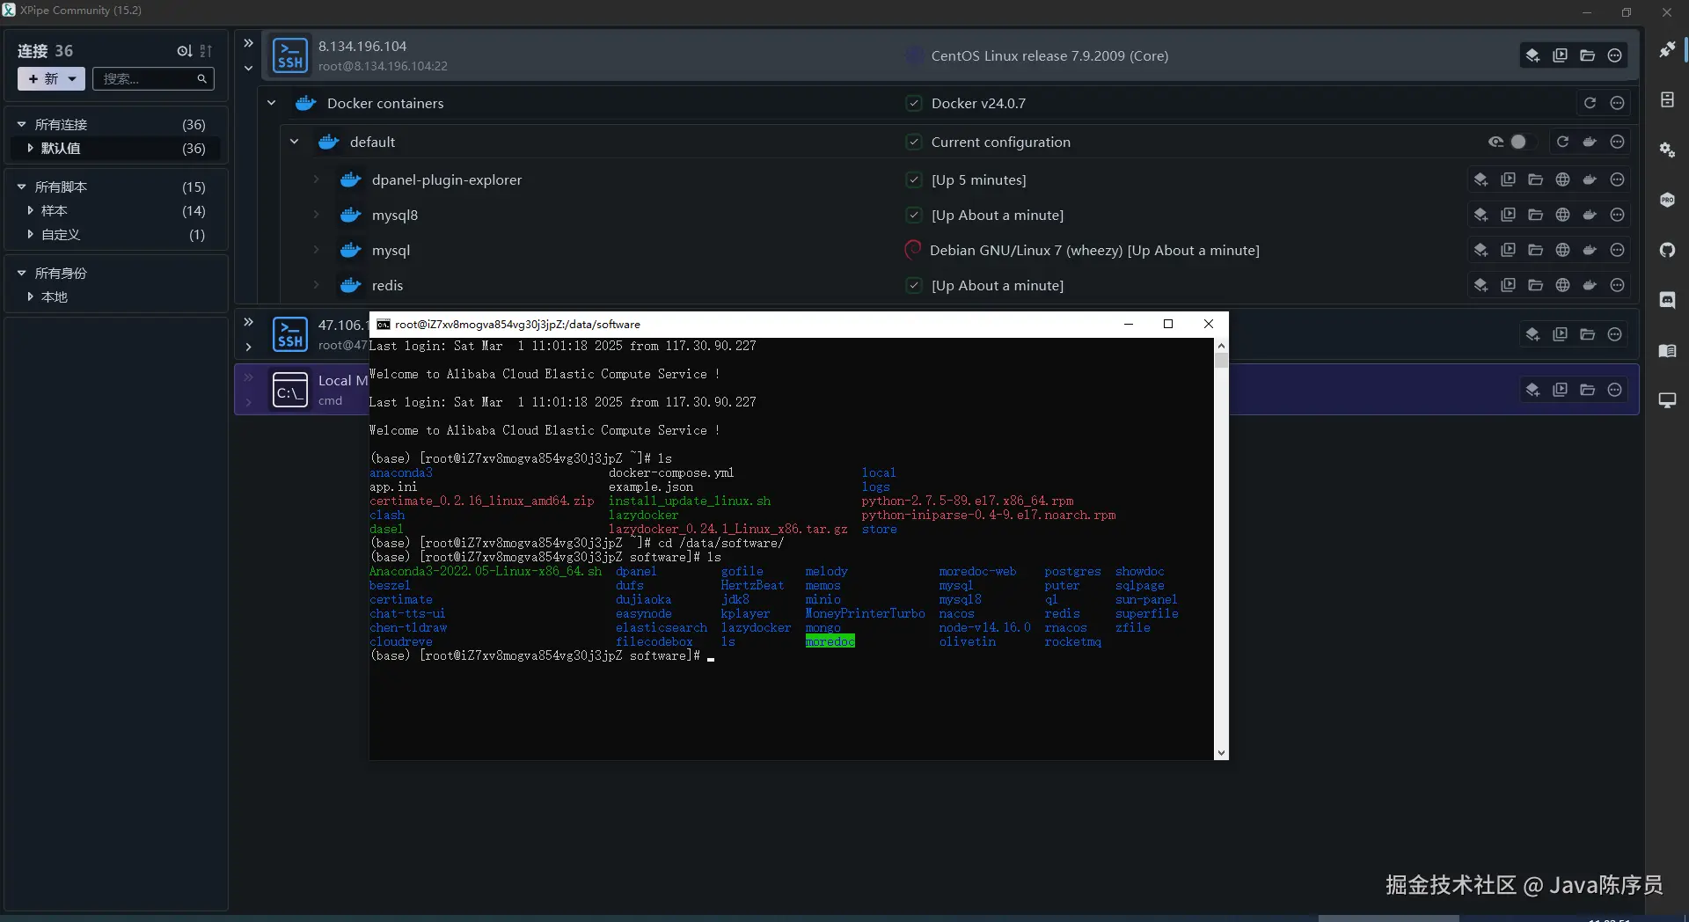1689x922 pixels.
Task: Click the scroll-down arrow in the terminal window
Action: click(x=1221, y=753)
